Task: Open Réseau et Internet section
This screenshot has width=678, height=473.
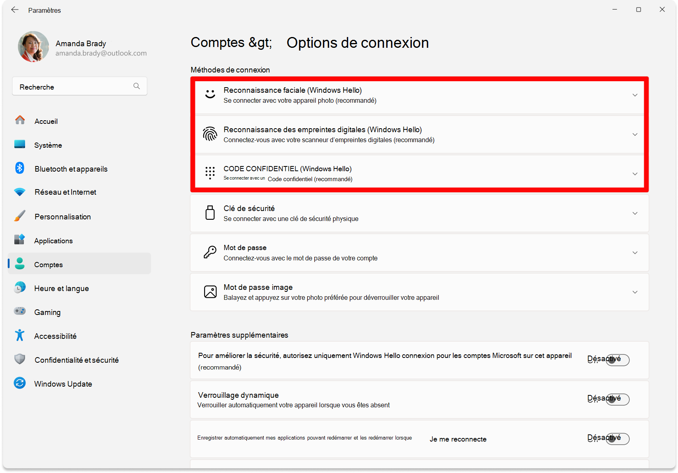Action: pos(80,192)
